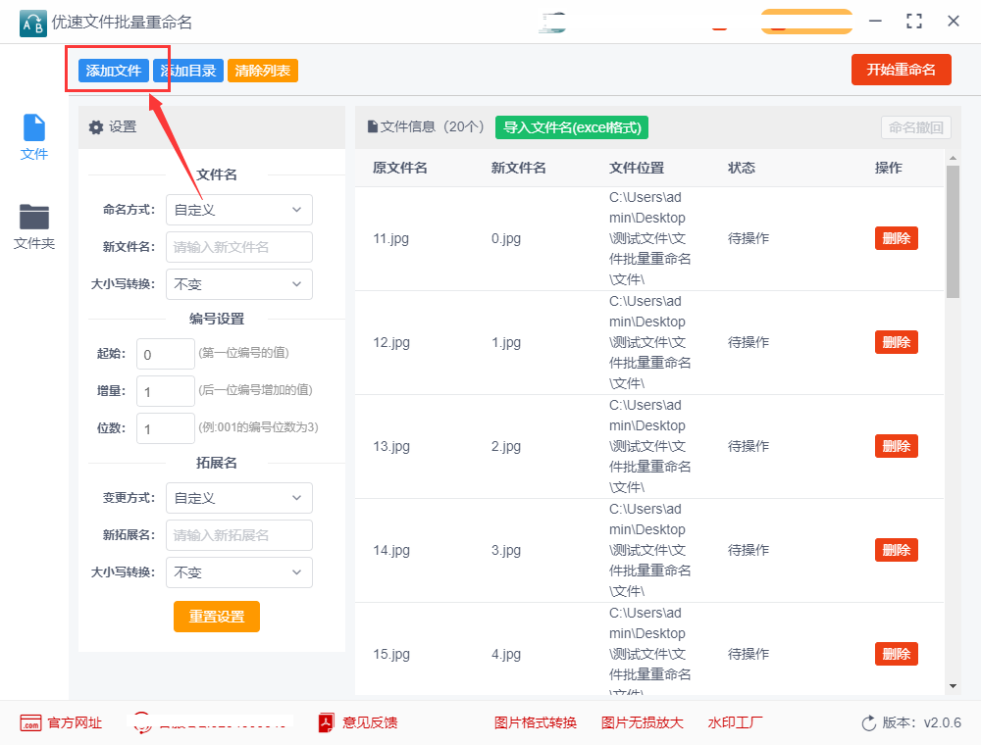981x745 pixels.
Task: Open the 官方网址 link
Action: click(75, 723)
